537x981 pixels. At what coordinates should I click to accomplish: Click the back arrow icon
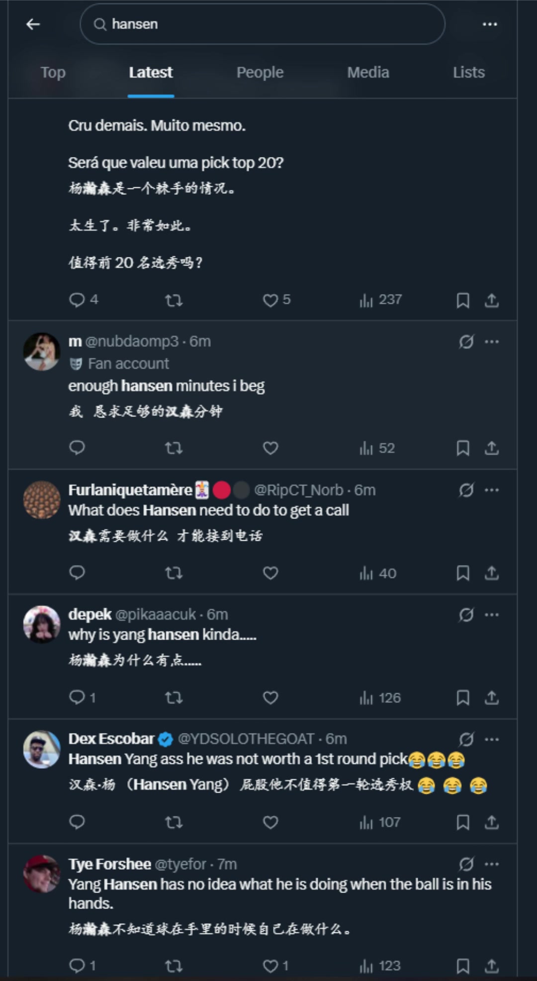tap(33, 24)
